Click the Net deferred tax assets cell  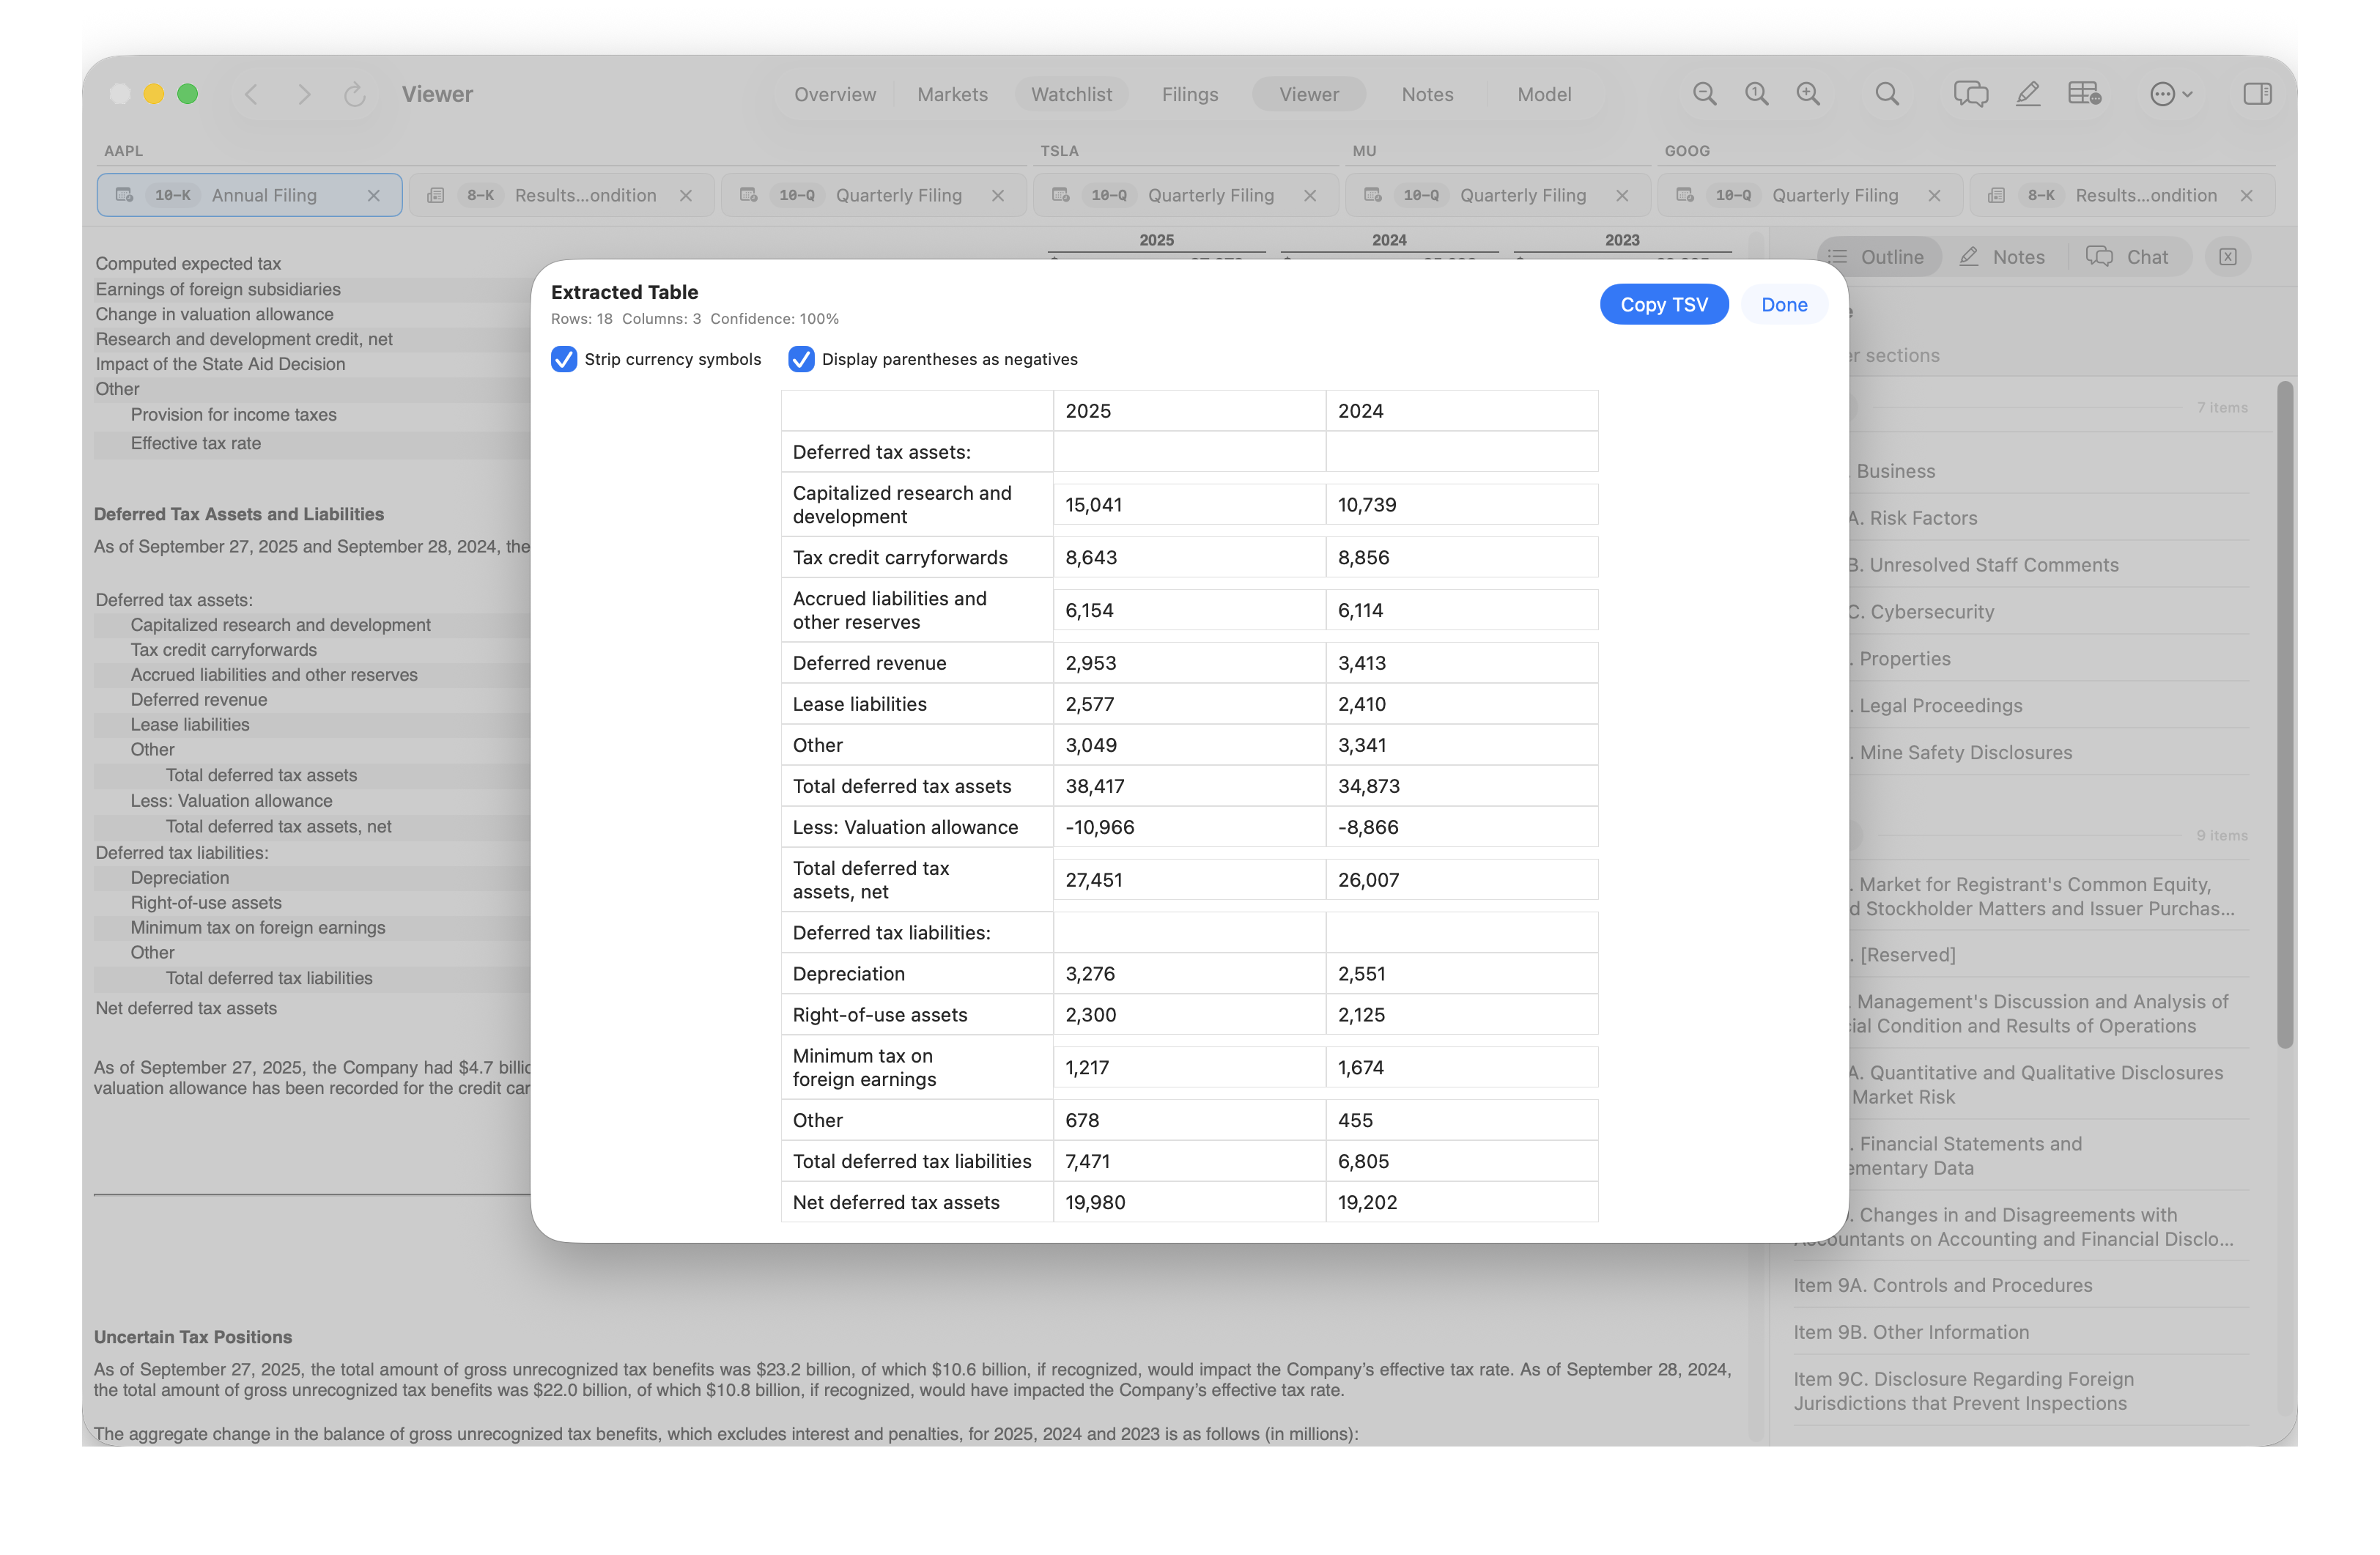pos(917,1202)
